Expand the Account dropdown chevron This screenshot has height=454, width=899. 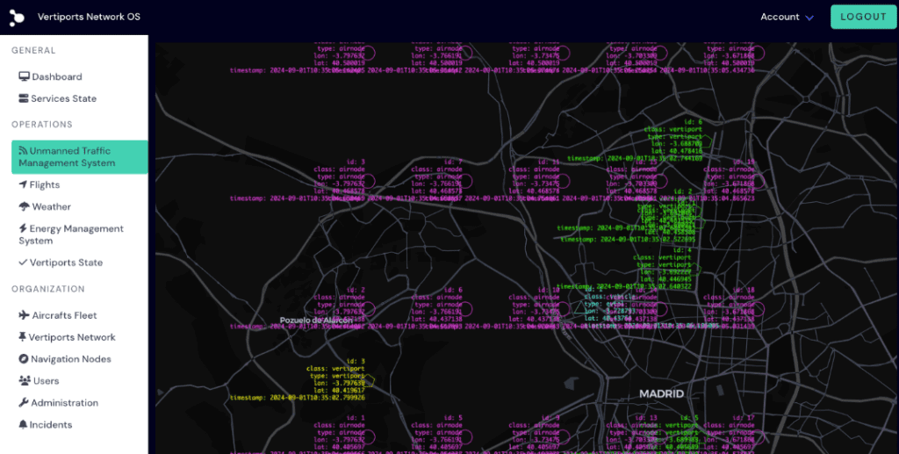click(x=809, y=18)
